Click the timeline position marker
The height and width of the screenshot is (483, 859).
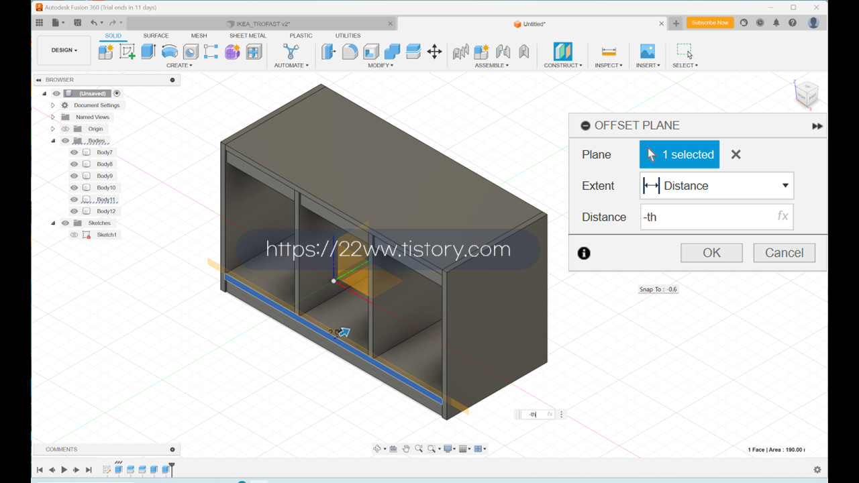tap(172, 469)
